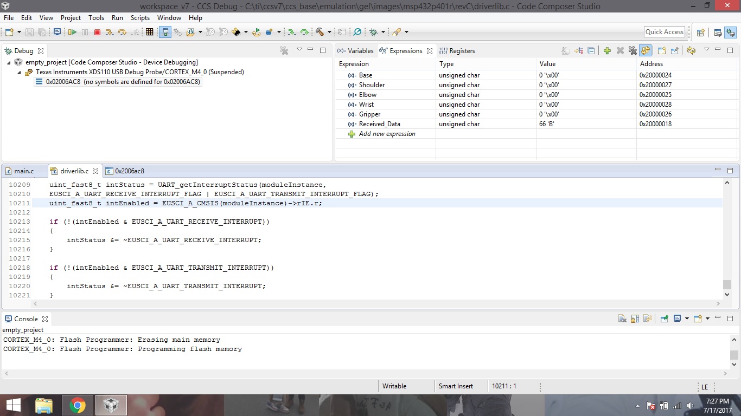741x416 pixels.
Task: Click the 0x02006AC8 stack frame entry
Action: (118, 82)
